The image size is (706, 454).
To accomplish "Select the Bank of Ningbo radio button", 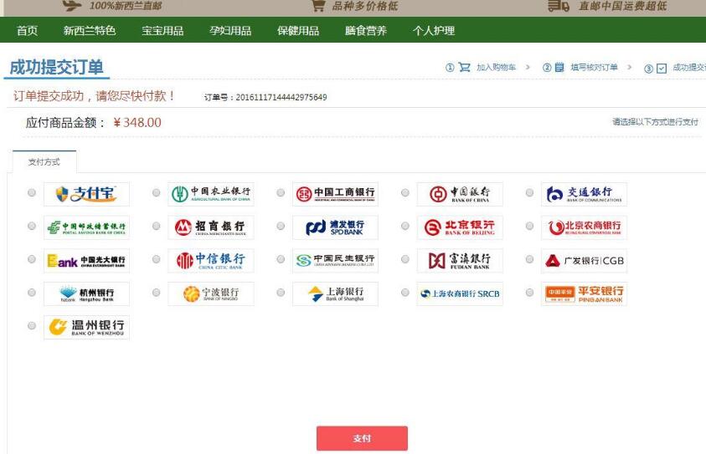I will click(x=157, y=293).
